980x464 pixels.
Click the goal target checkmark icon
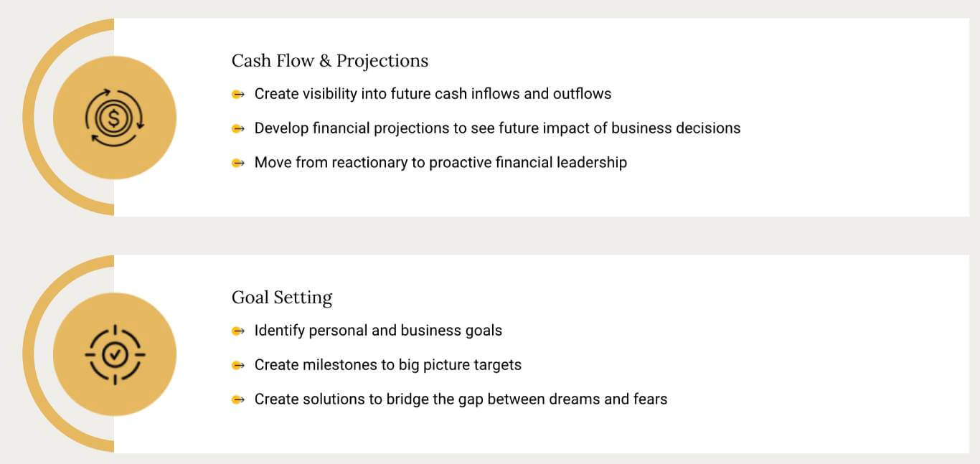[x=115, y=354]
